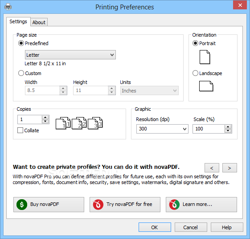This screenshot has height=239, width=250.
Task: Click red novaPDF logo beside Try novaPDF
Action: coord(98,205)
